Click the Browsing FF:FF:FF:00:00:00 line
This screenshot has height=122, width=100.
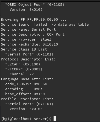pos(34,20)
